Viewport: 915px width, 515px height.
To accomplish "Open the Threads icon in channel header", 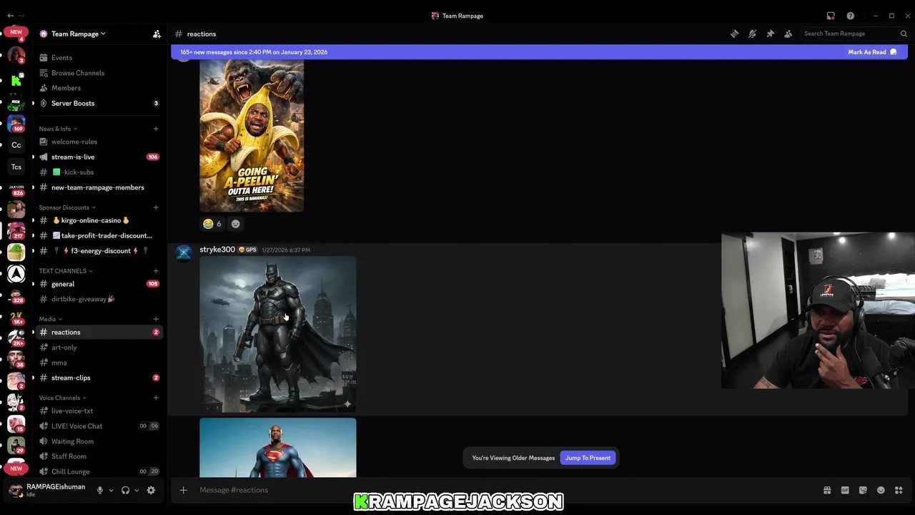I will point(734,34).
